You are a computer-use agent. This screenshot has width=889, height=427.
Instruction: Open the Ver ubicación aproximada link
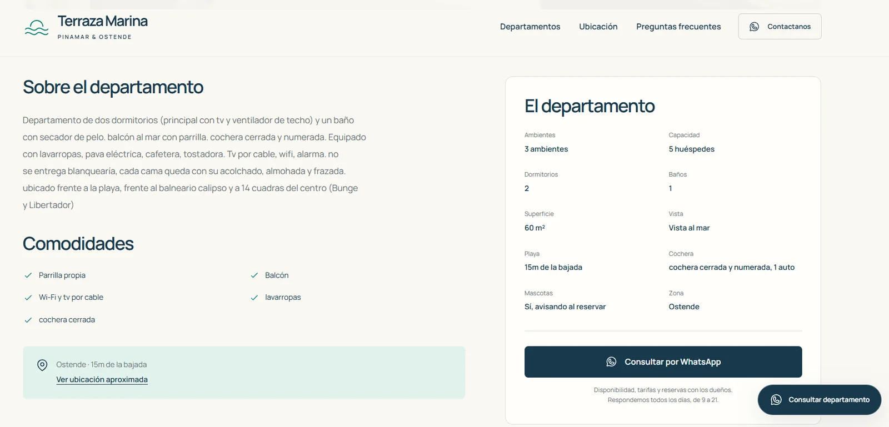click(102, 380)
